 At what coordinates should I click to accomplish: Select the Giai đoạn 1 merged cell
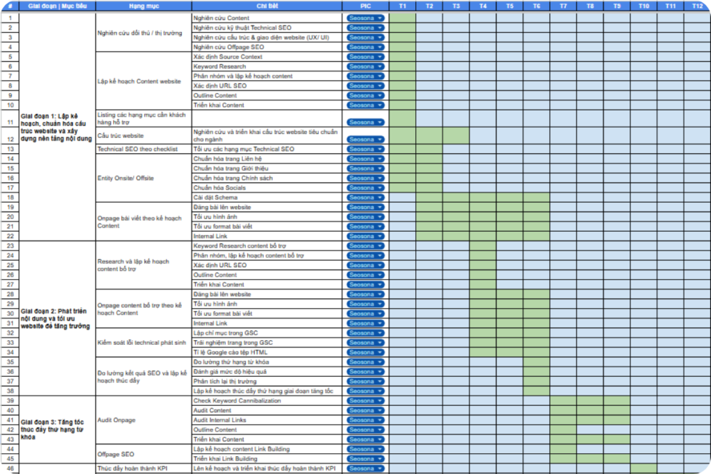57,127
